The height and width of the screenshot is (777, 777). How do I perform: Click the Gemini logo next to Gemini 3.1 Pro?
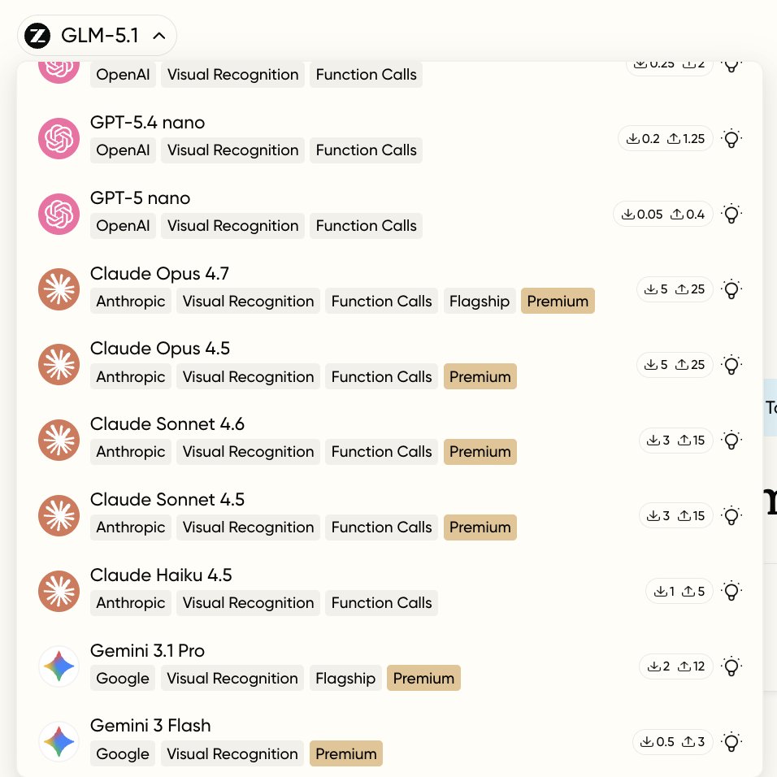pos(59,666)
